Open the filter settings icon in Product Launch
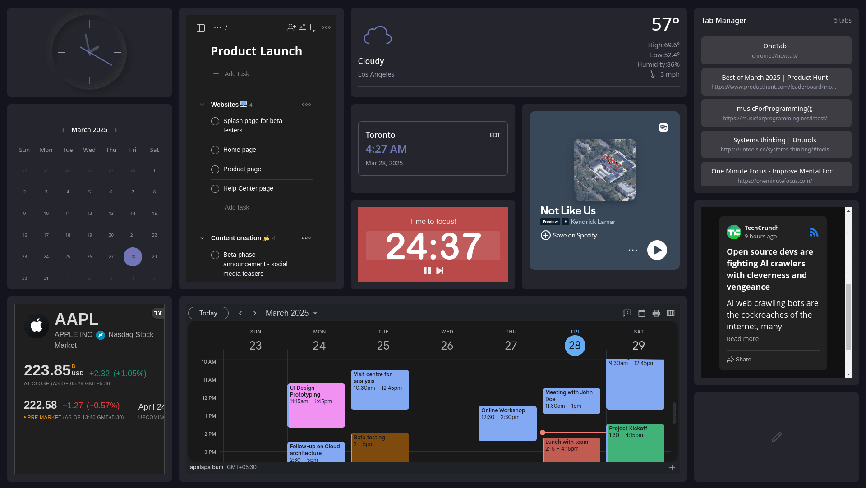The height and width of the screenshot is (488, 866). [303, 27]
